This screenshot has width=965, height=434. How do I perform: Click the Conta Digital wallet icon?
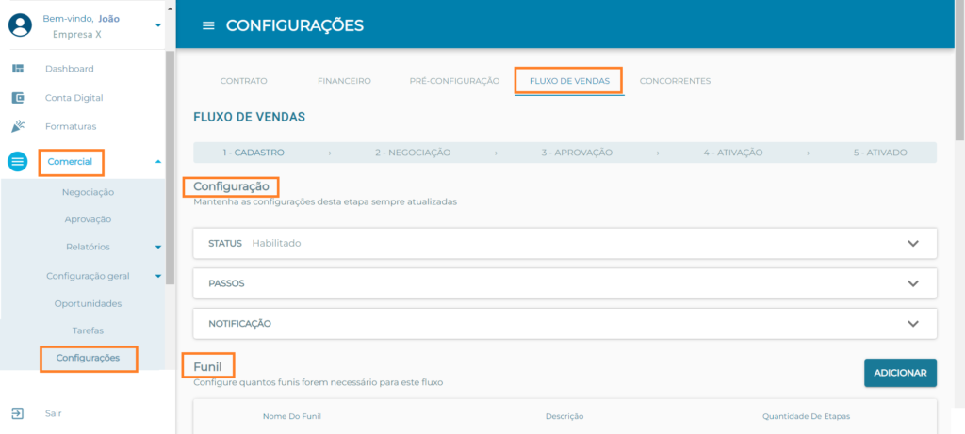click(x=18, y=97)
